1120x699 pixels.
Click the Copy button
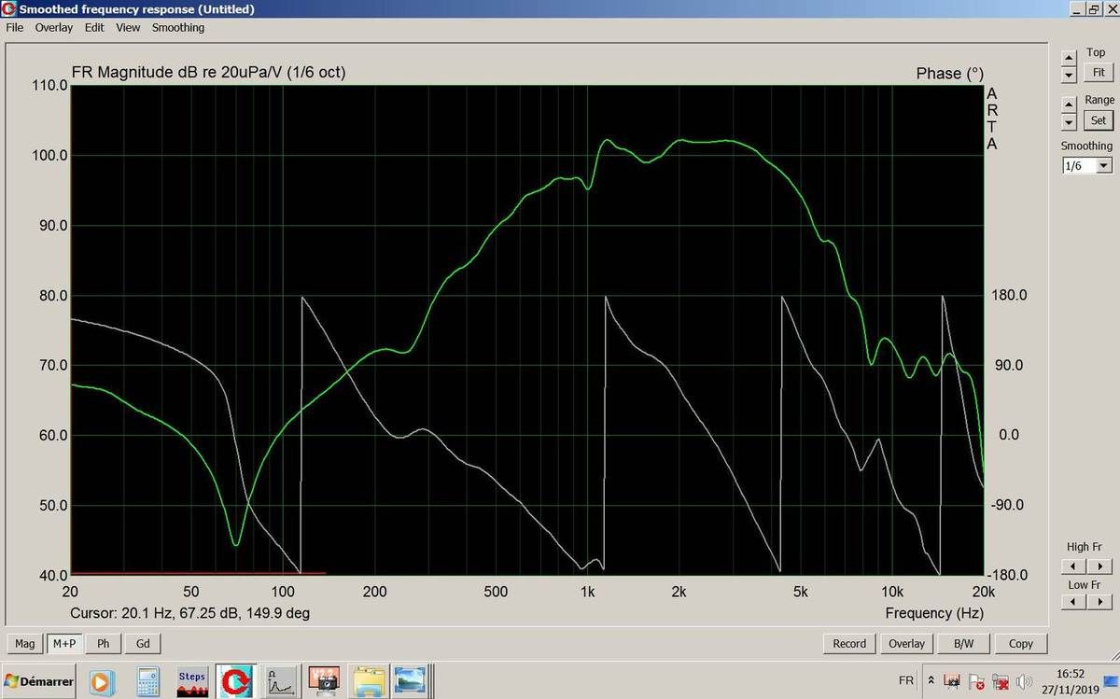coord(1021,643)
